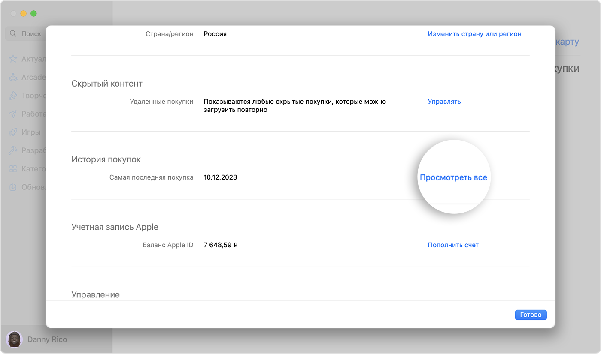Click the Управление section heading
Image resolution: width=601 pixels, height=354 pixels.
[x=95, y=295]
